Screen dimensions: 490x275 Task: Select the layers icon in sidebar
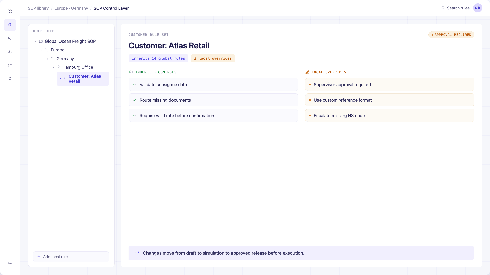(x=10, y=25)
